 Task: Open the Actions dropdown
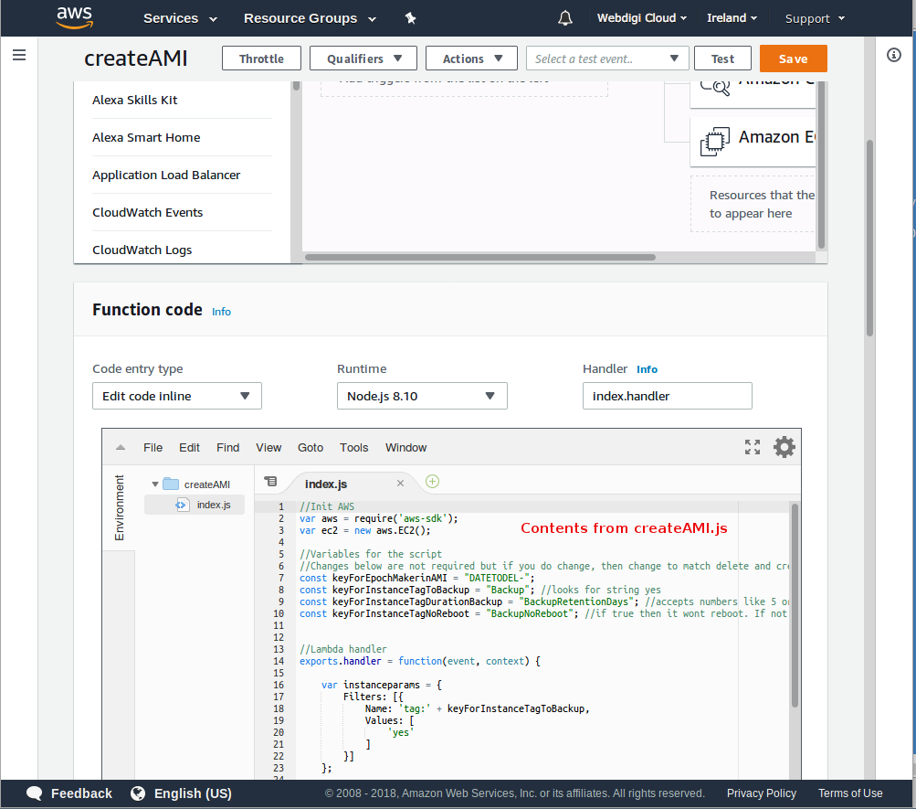coord(471,59)
